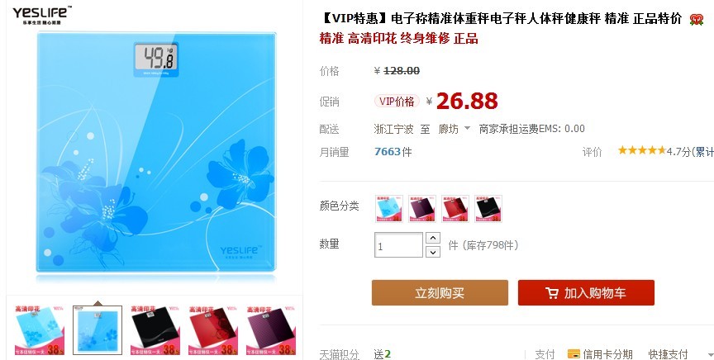Click the heart badge icon after product title

point(697,19)
